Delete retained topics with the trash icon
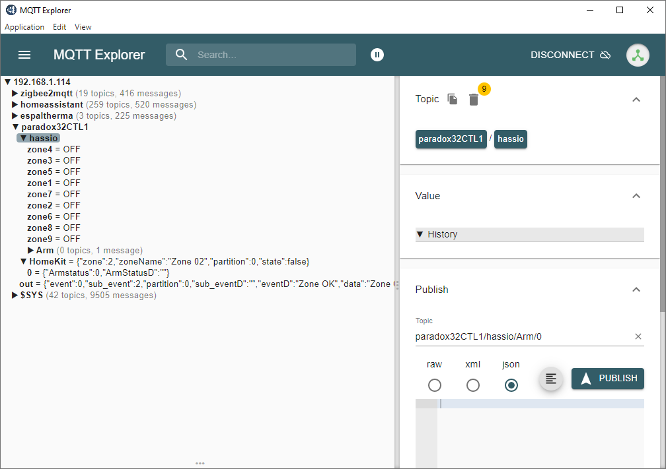 tap(474, 100)
